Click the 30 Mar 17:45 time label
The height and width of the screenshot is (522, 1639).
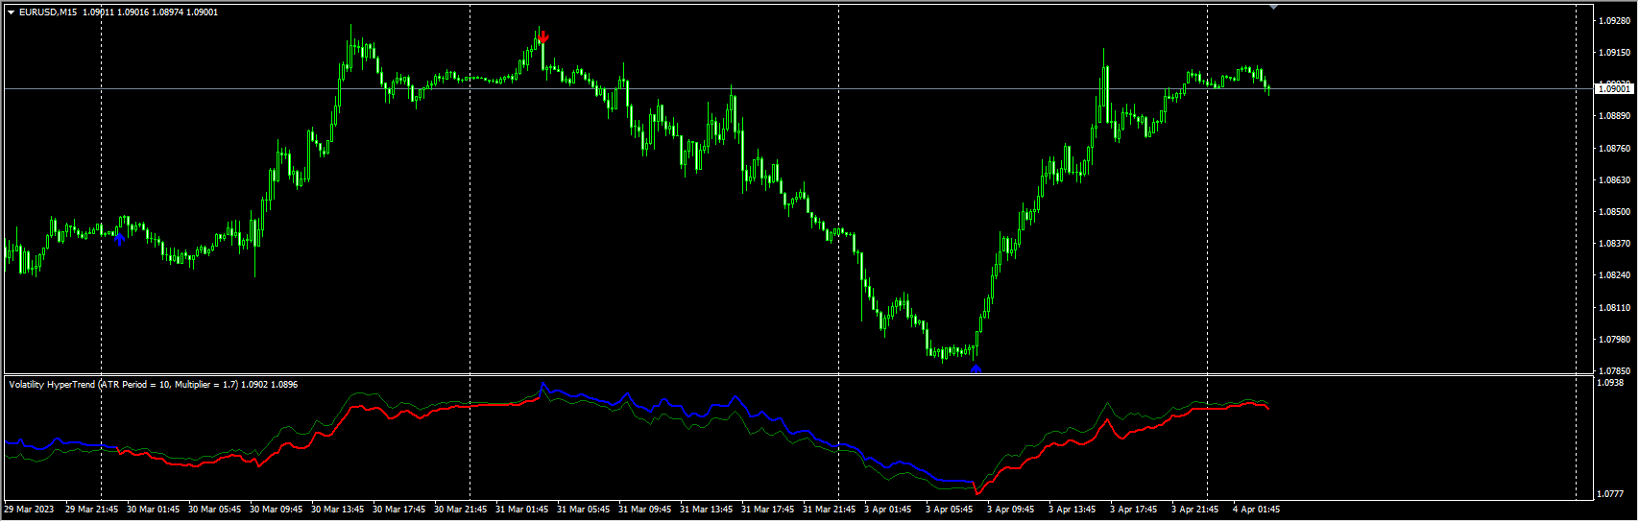coord(398,510)
